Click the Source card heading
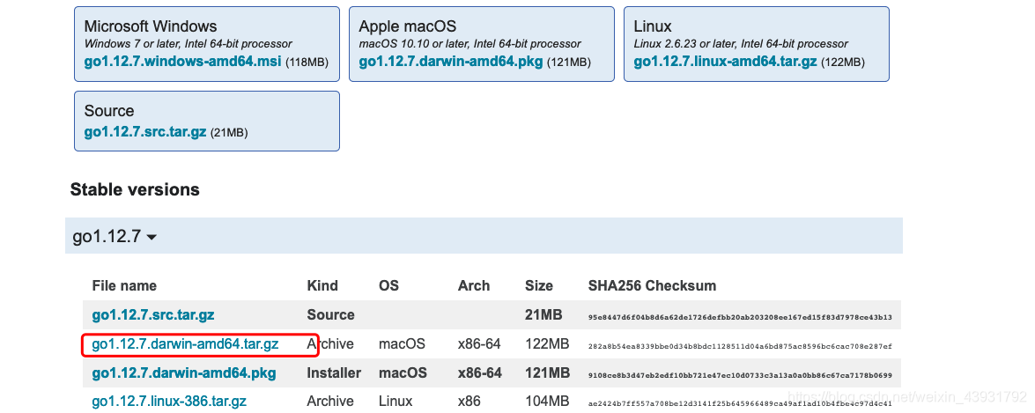Image resolution: width=1035 pixels, height=413 pixels. click(109, 110)
